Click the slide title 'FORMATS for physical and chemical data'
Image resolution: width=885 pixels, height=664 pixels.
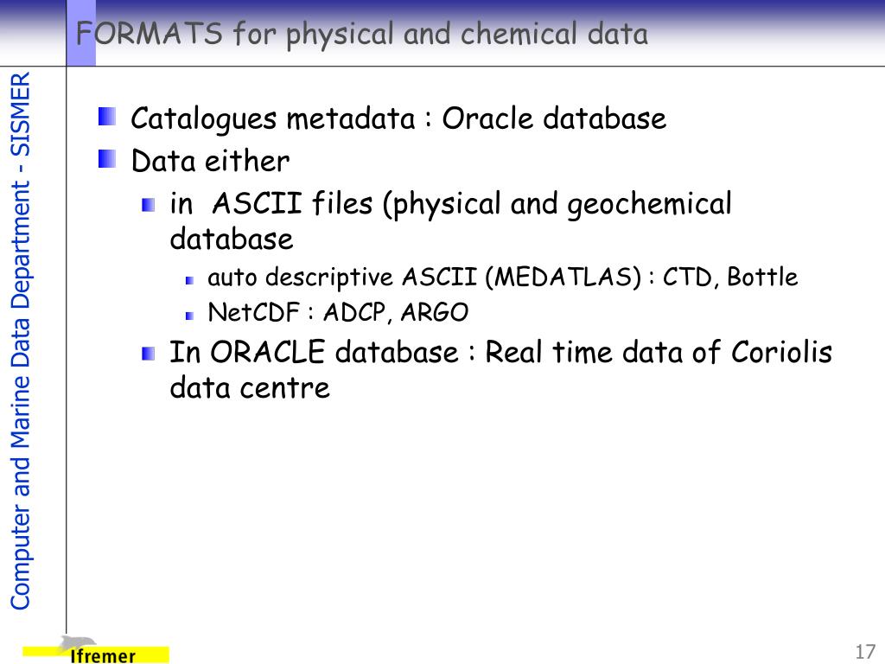point(362,34)
